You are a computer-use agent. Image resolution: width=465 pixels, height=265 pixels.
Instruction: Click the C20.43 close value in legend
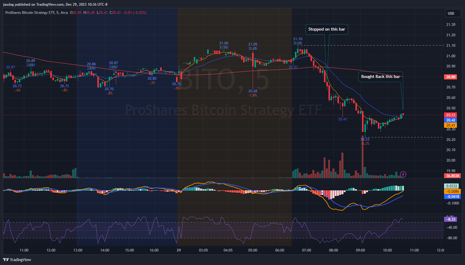(115, 13)
